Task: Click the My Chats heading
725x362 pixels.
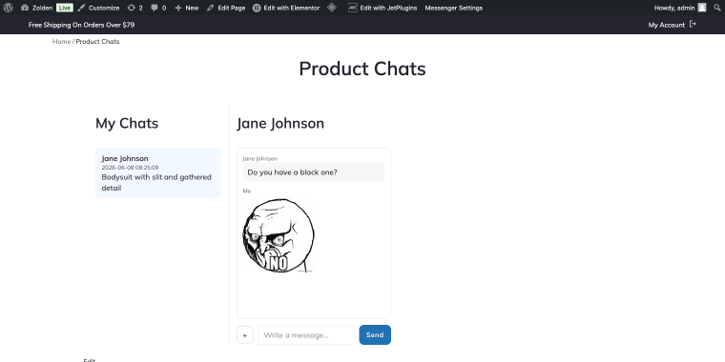Action: (127, 123)
